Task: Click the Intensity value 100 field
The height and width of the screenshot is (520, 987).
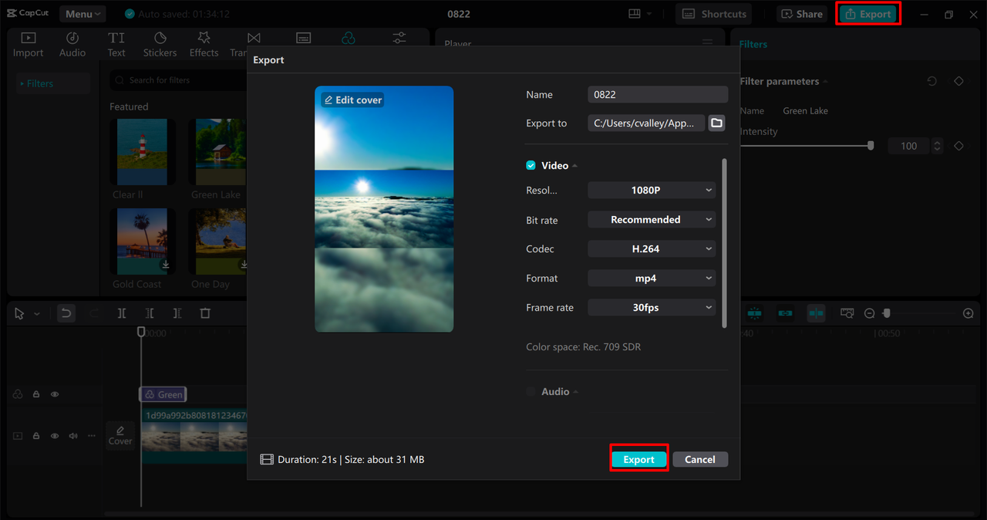Action: [x=909, y=146]
